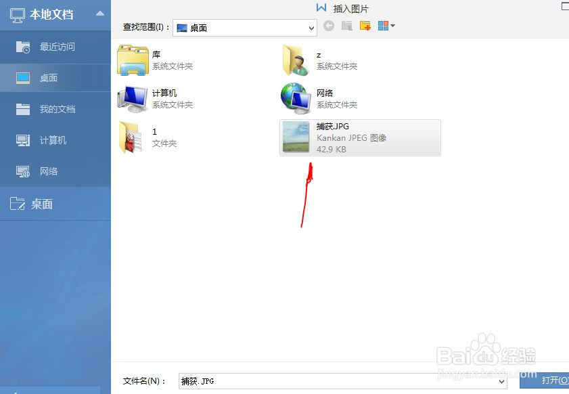The image size is (569, 394).
Task: Select the 计算机 system folder icon
Action: pos(132,99)
